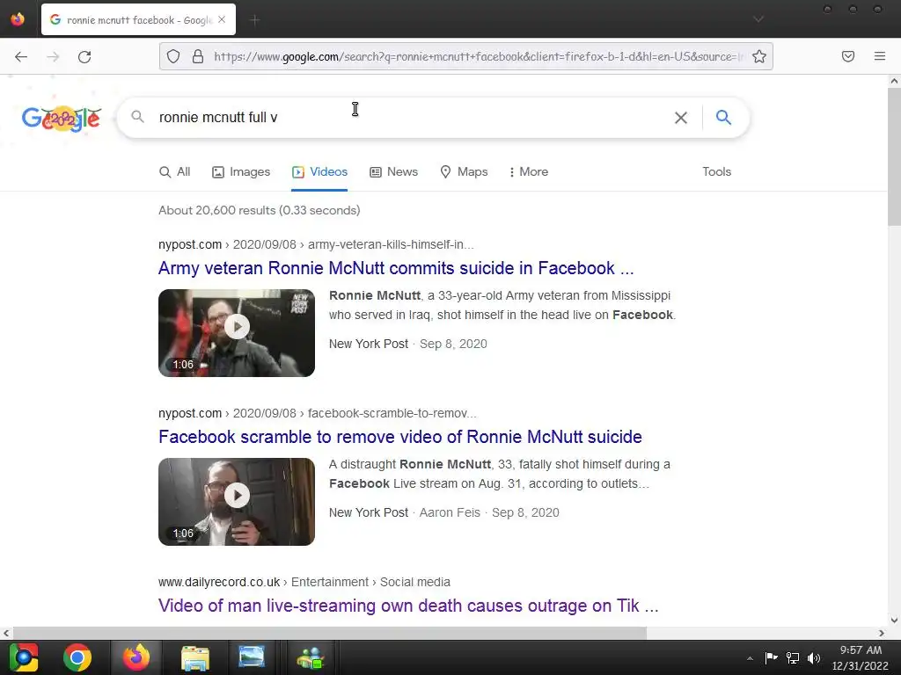Submit search with magnifier button

pos(723,117)
